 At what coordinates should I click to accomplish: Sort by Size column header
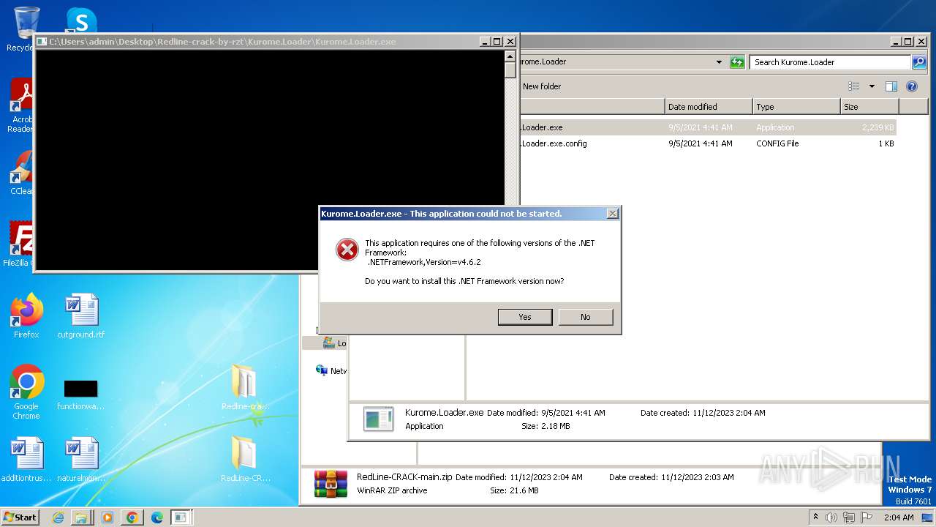[869, 107]
